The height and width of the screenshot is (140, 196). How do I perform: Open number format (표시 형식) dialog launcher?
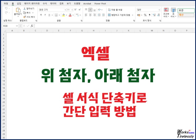click(160, 21)
